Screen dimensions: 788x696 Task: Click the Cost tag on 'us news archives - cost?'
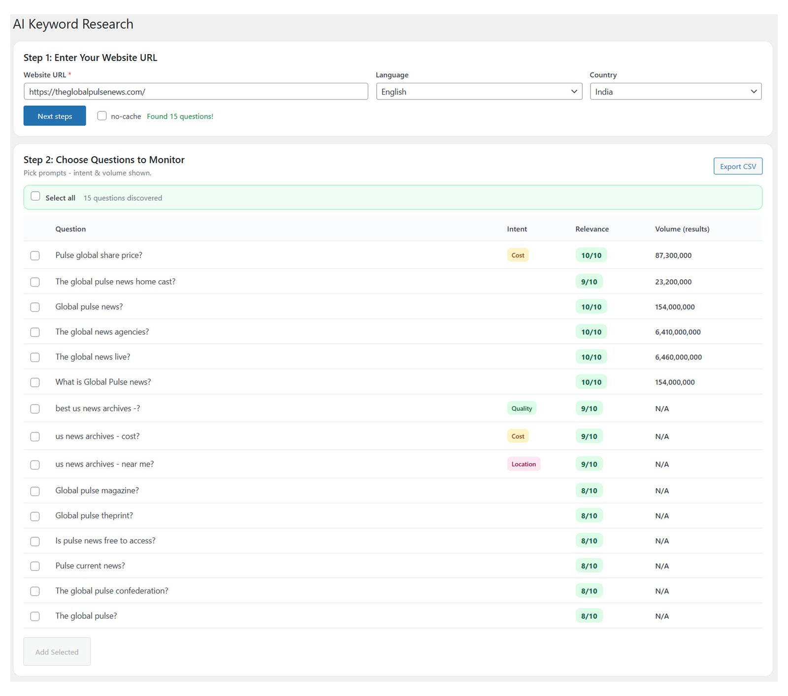coord(518,436)
